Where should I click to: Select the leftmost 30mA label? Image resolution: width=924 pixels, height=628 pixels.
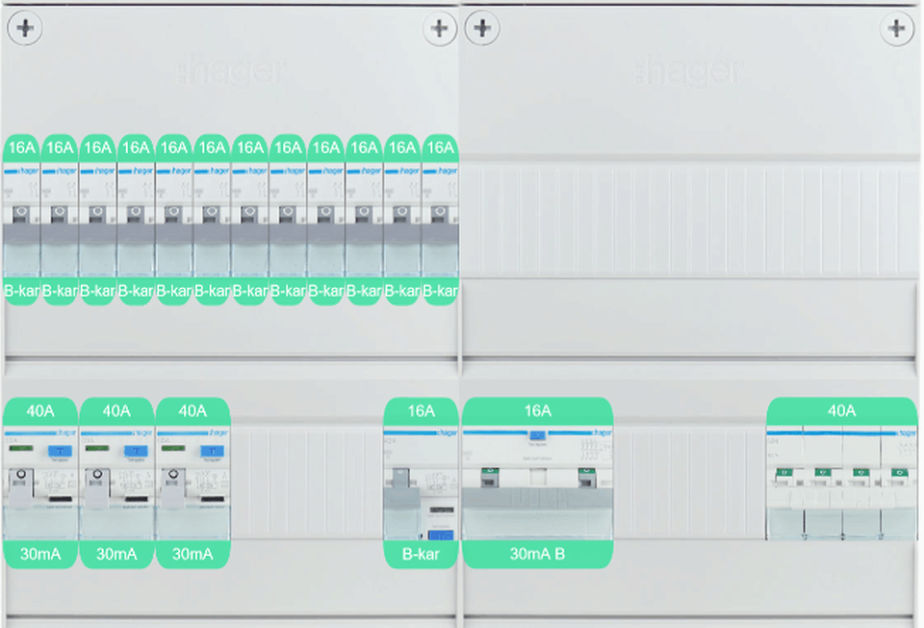pyautogui.click(x=40, y=554)
